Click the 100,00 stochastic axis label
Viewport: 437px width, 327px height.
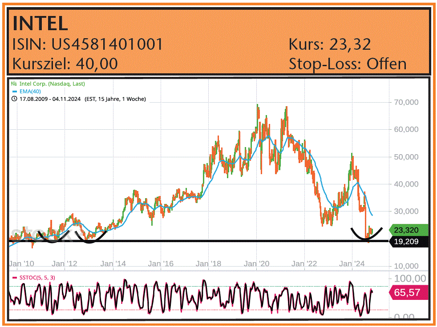[x=410, y=278]
